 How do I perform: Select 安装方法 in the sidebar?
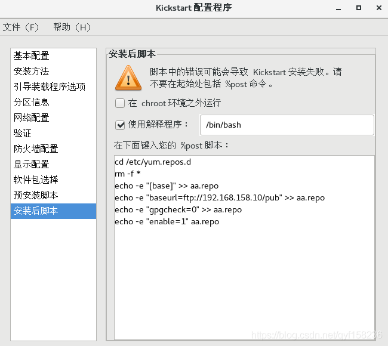pyautogui.click(x=53, y=71)
